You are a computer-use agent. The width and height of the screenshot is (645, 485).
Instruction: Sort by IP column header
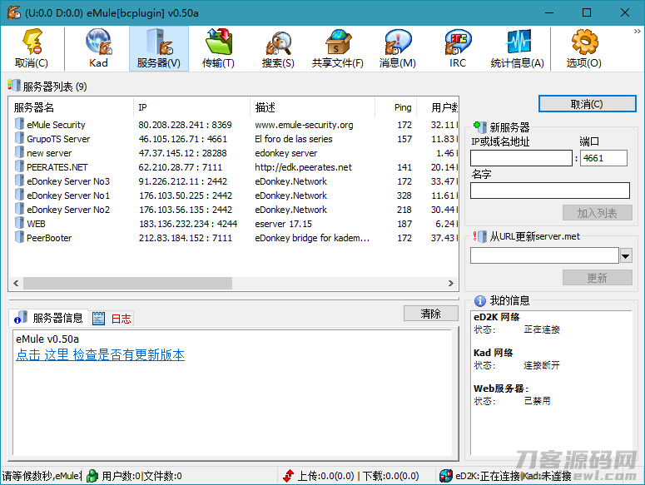(191, 107)
